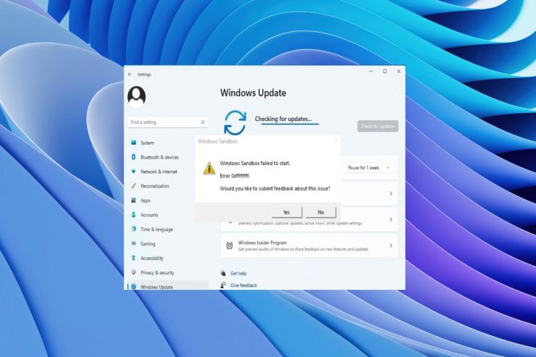The width and height of the screenshot is (536, 357).
Task: Select Network & internet in the sidebar
Action: click(159, 172)
